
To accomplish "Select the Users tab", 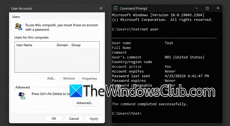I will click(x=16, y=17).
